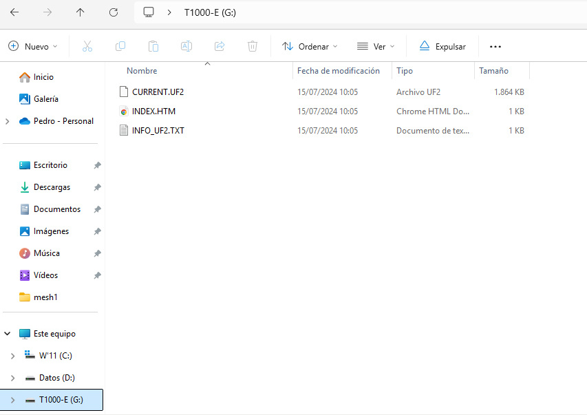Expand the W'11 (C:) drive node
Image resolution: width=587 pixels, height=415 pixels.
coord(12,356)
